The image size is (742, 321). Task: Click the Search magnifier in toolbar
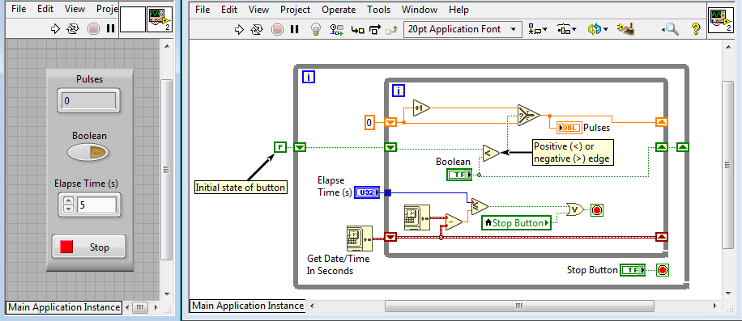[x=671, y=29]
